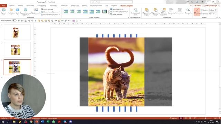The image size is (221, 124).
Task: Toggle the AutoSave (Автосохранение) switch
Action: pos(14,21)
